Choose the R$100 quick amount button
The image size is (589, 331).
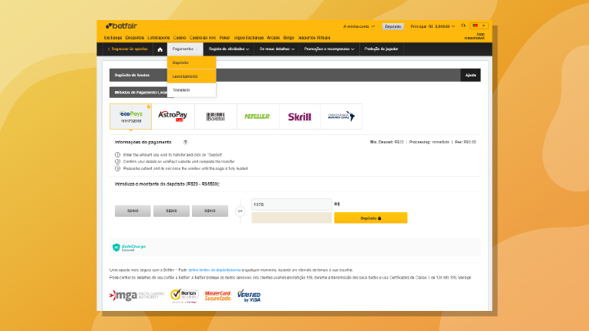coord(210,211)
